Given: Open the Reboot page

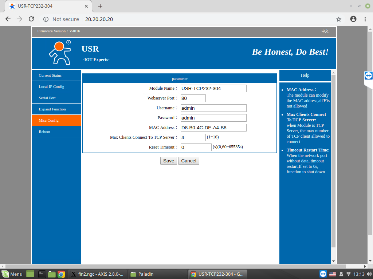Looking at the screenshot, I should tap(56, 132).
